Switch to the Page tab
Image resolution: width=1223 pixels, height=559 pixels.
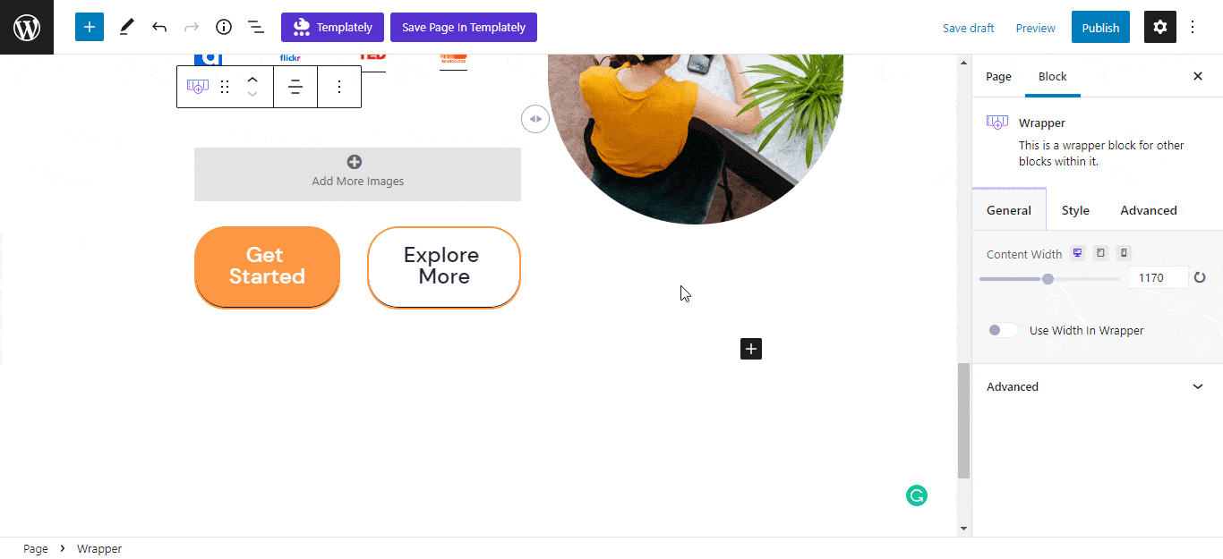998,76
